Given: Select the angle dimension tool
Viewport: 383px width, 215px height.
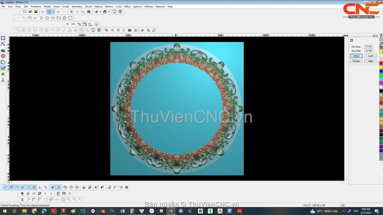Looking at the screenshot, I should pyautogui.click(x=90, y=24).
